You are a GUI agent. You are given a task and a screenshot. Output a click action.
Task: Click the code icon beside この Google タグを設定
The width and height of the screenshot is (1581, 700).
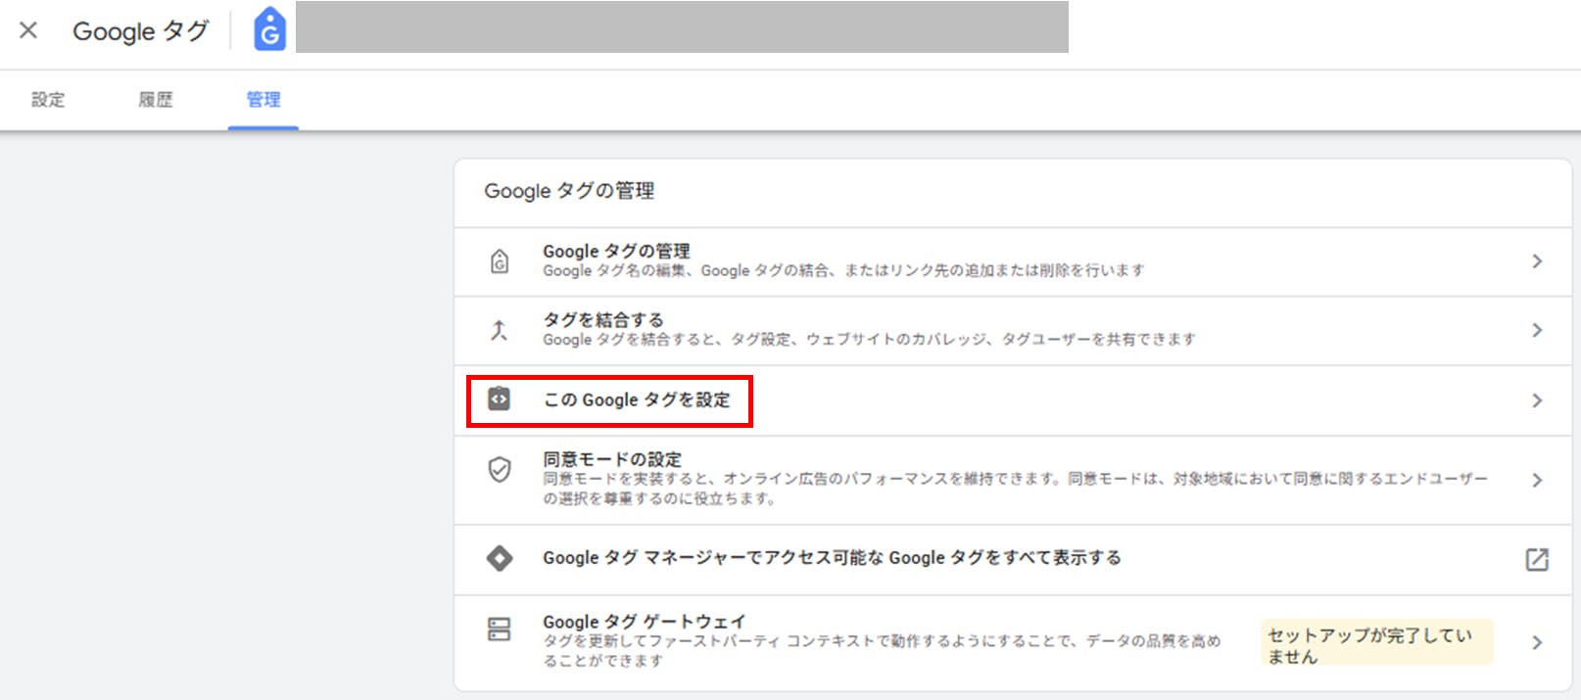pyautogui.click(x=500, y=399)
